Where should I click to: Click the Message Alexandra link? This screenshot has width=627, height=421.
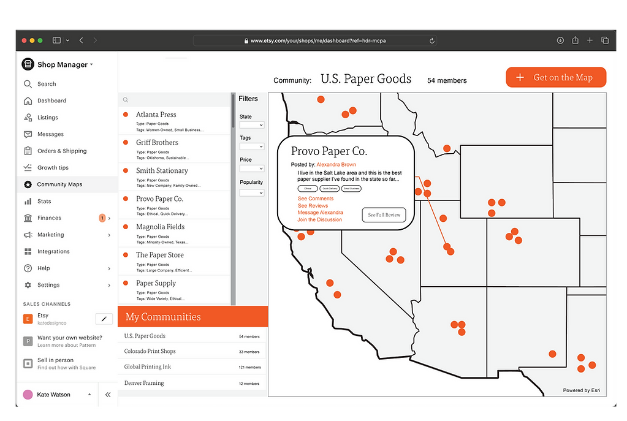(320, 213)
